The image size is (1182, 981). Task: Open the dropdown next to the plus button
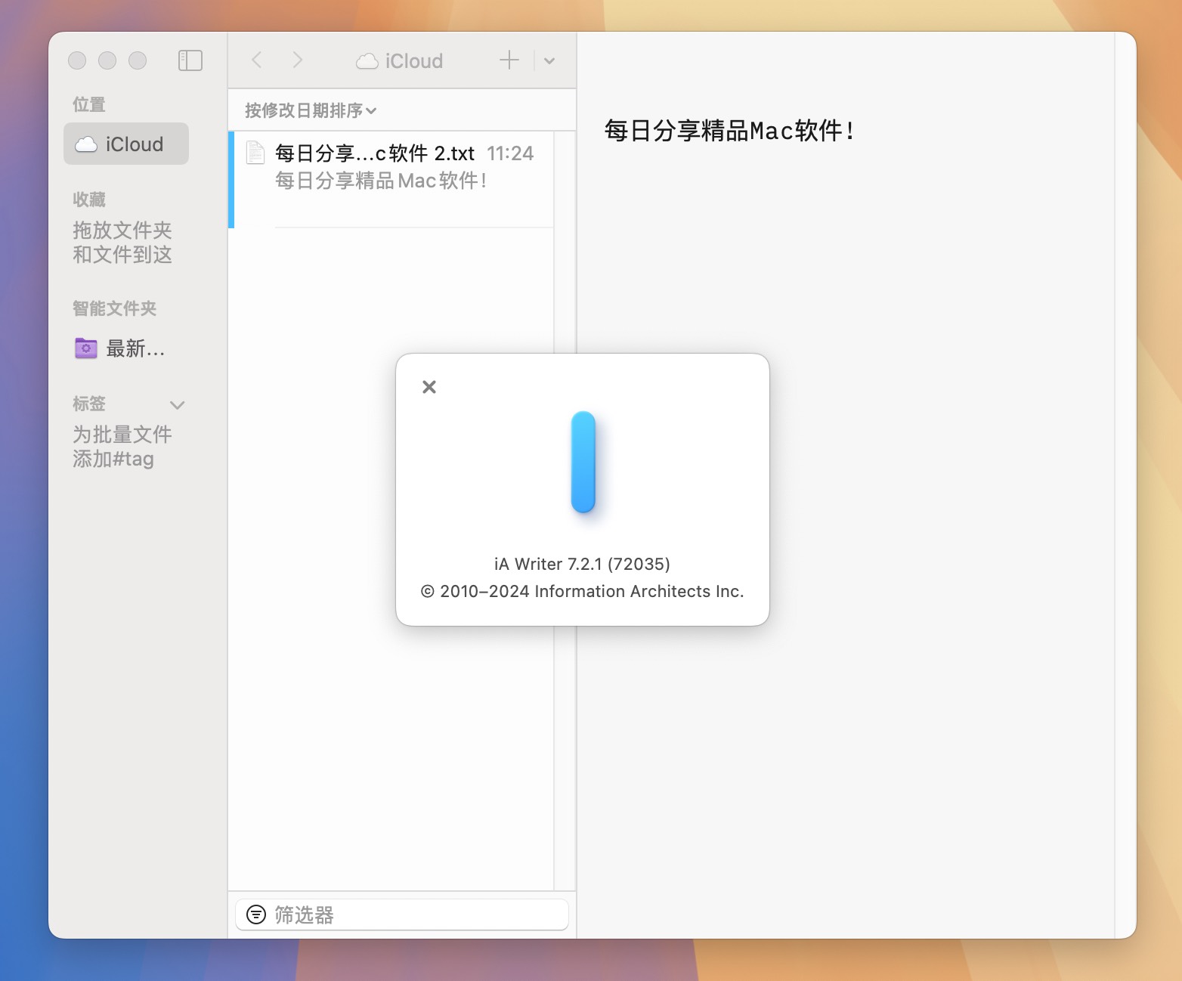(x=549, y=61)
